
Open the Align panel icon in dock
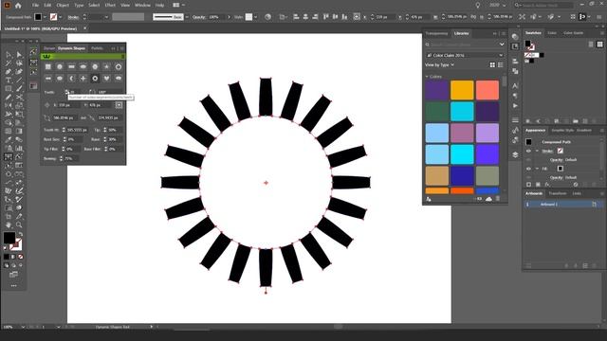515,62
